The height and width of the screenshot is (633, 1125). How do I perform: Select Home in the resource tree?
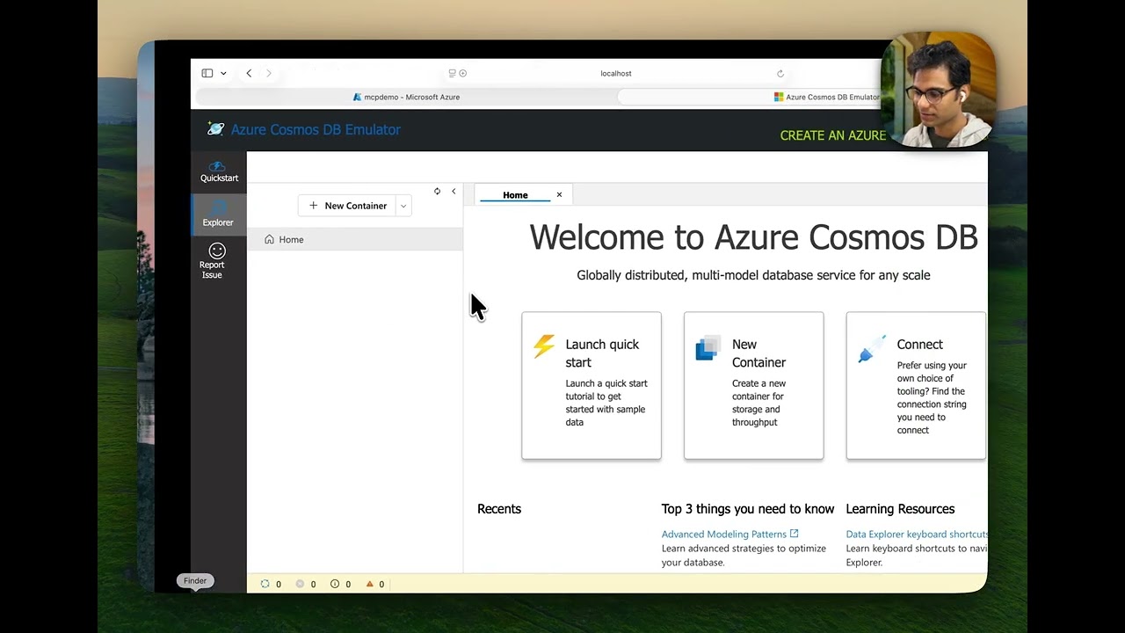click(354, 239)
